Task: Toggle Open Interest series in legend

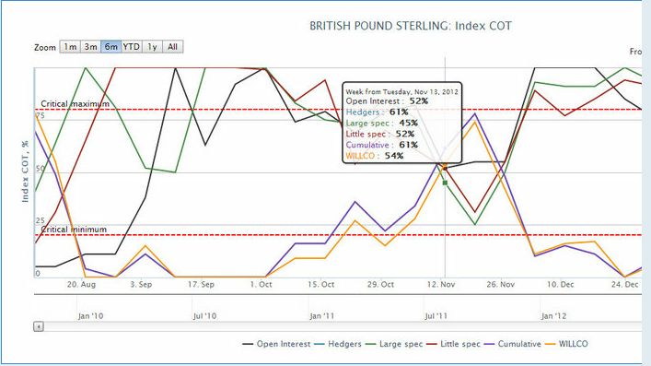Action: click(276, 344)
